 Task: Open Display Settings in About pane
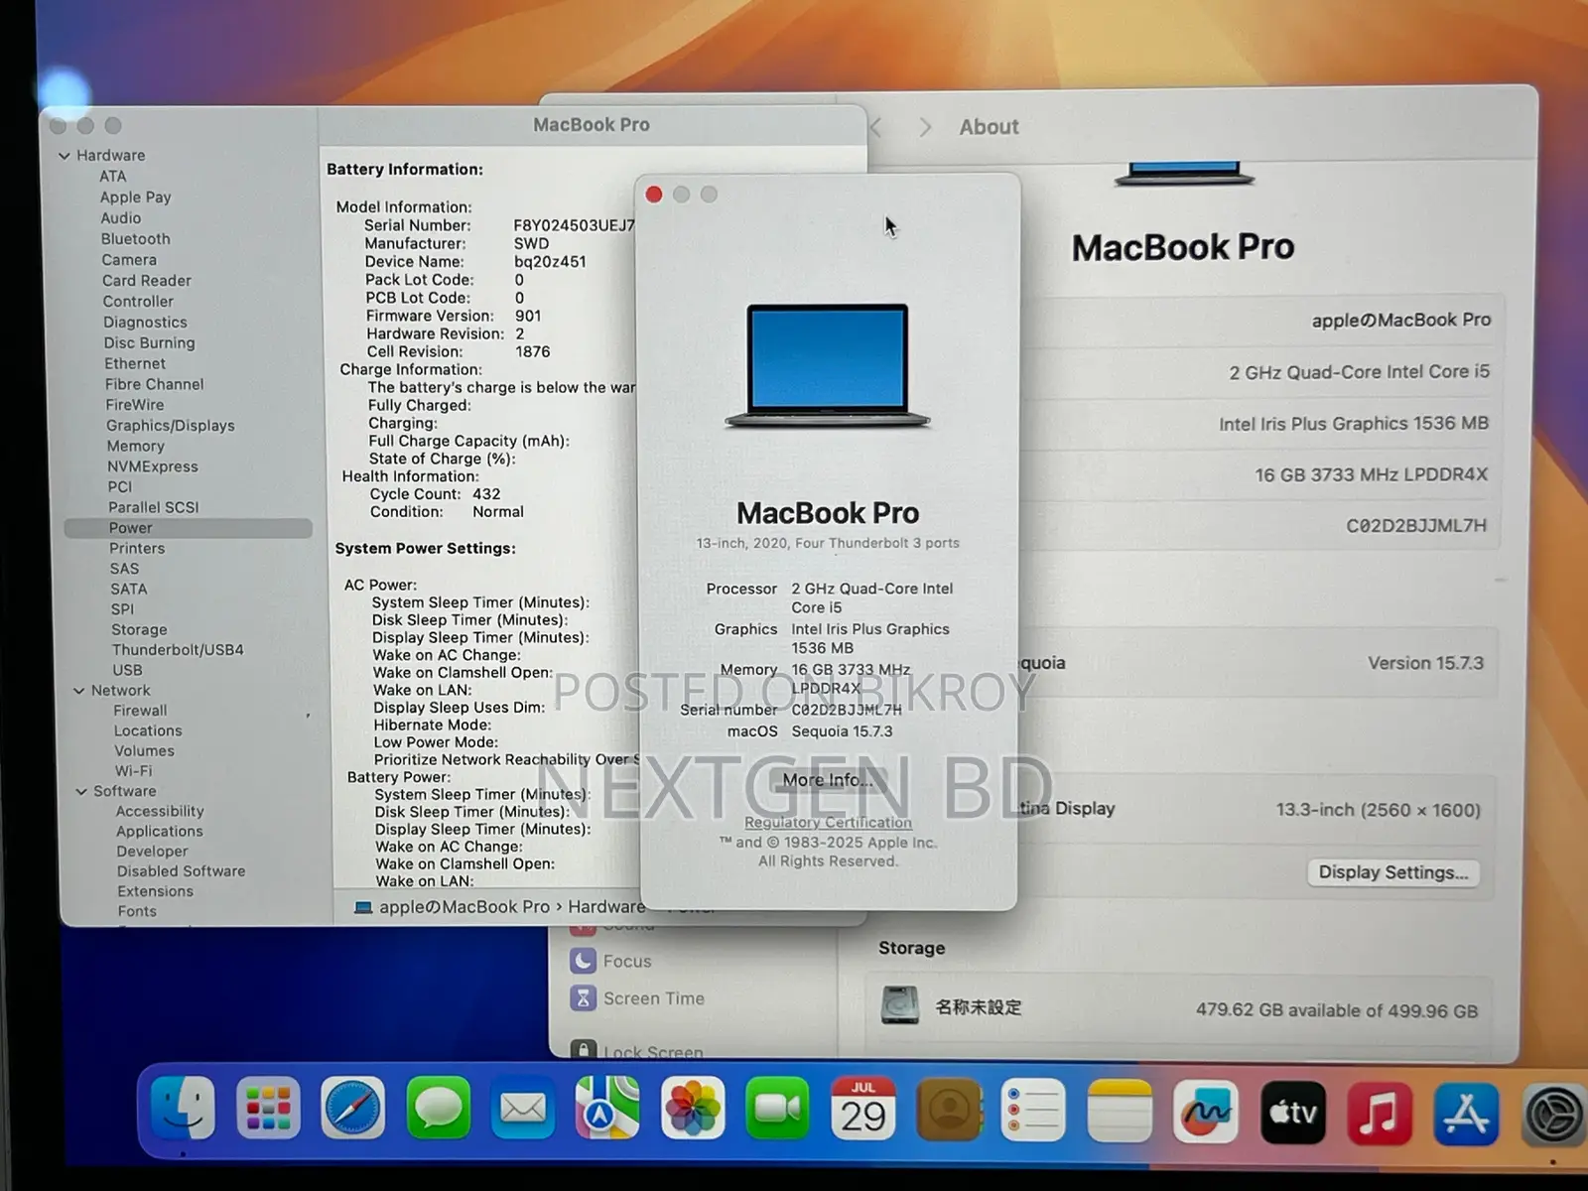pos(1392,872)
